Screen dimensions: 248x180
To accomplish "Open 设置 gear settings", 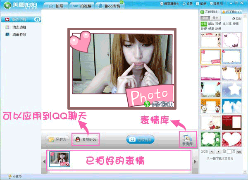I will [187, 3].
